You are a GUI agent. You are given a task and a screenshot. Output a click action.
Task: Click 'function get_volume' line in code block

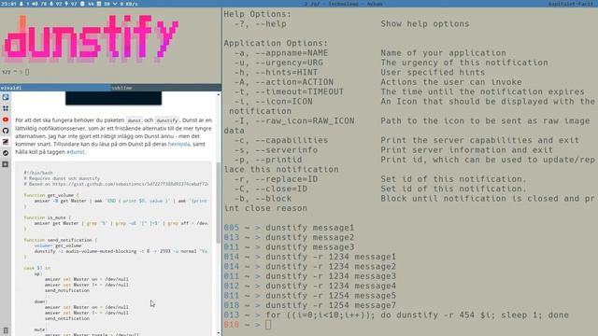51,195
